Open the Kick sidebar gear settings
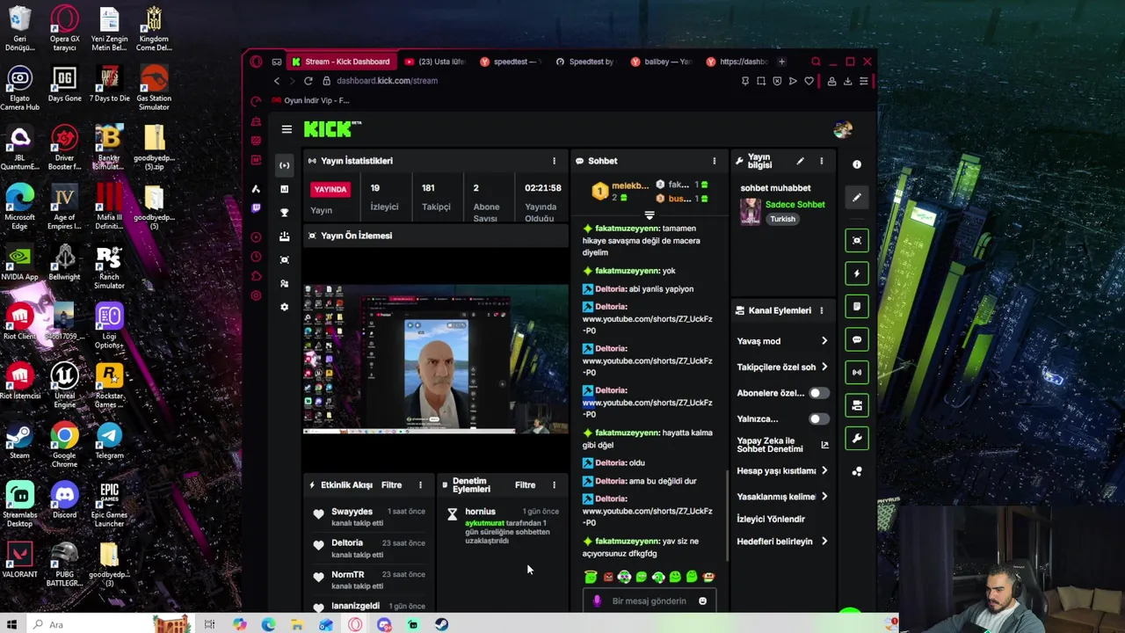 click(x=284, y=307)
